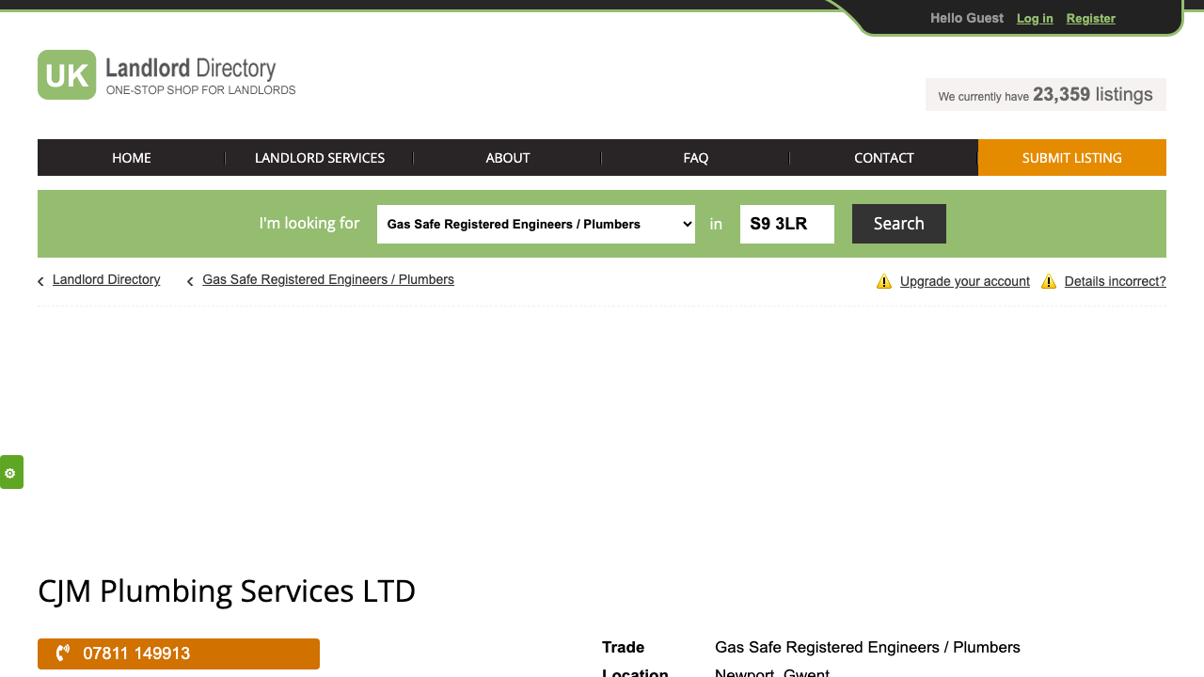
Task: Select the FAQ menu item
Action: click(x=695, y=157)
